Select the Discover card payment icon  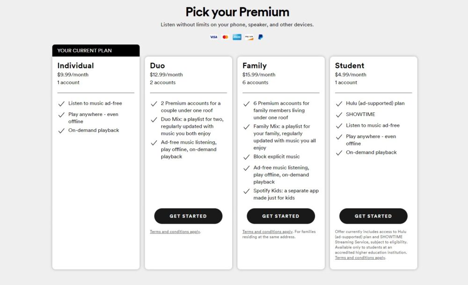(x=249, y=37)
